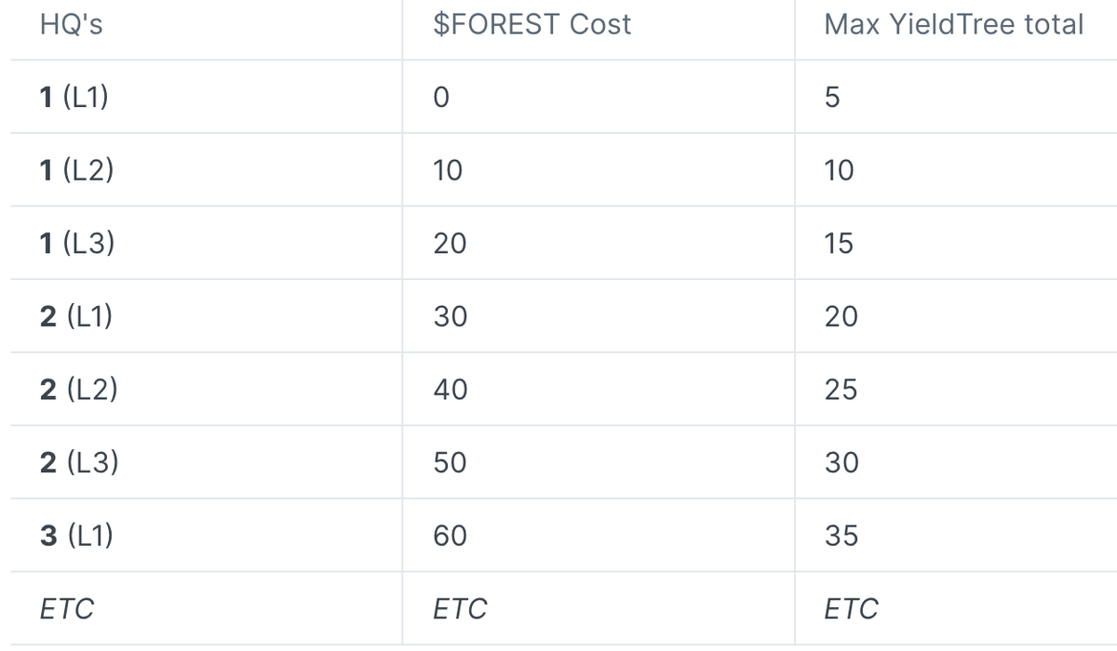The image size is (1117, 651).
Task: Click the "1 (L2)" HQ cell
Action: click(x=76, y=171)
